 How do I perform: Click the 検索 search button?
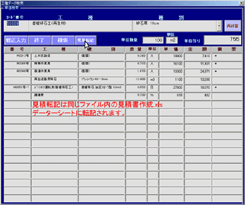pyautogui.click(x=63, y=40)
